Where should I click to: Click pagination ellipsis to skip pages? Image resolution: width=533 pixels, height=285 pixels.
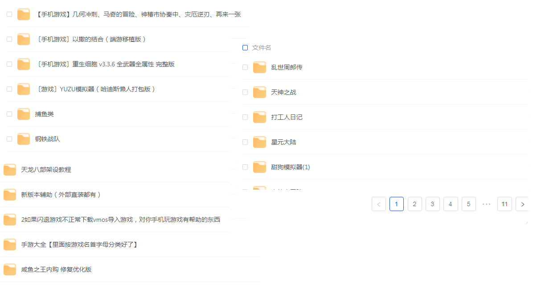click(487, 204)
